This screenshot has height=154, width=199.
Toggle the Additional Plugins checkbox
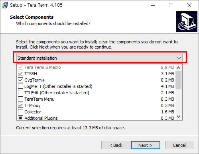click(x=20, y=118)
